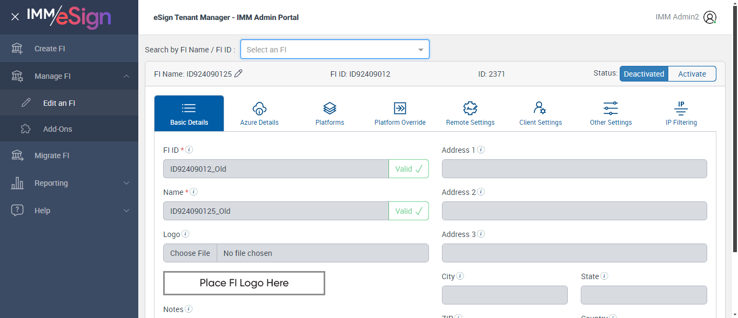Click the info icon beside the City label
Viewport: 738px width, 318px height.
pos(460,276)
